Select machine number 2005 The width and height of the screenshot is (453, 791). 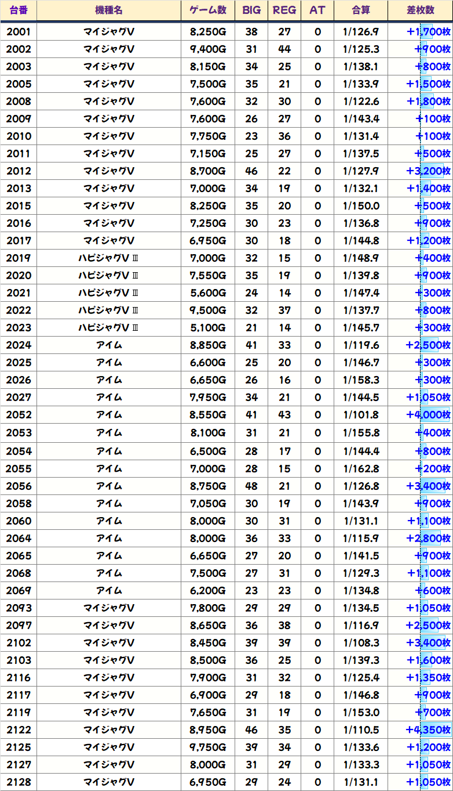[19, 84]
